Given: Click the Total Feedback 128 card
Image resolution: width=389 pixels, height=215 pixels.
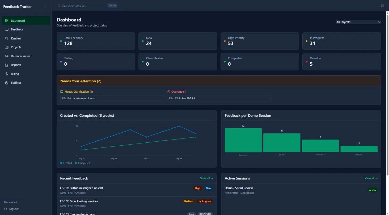Looking at the screenshot, I should (x=96, y=41).
